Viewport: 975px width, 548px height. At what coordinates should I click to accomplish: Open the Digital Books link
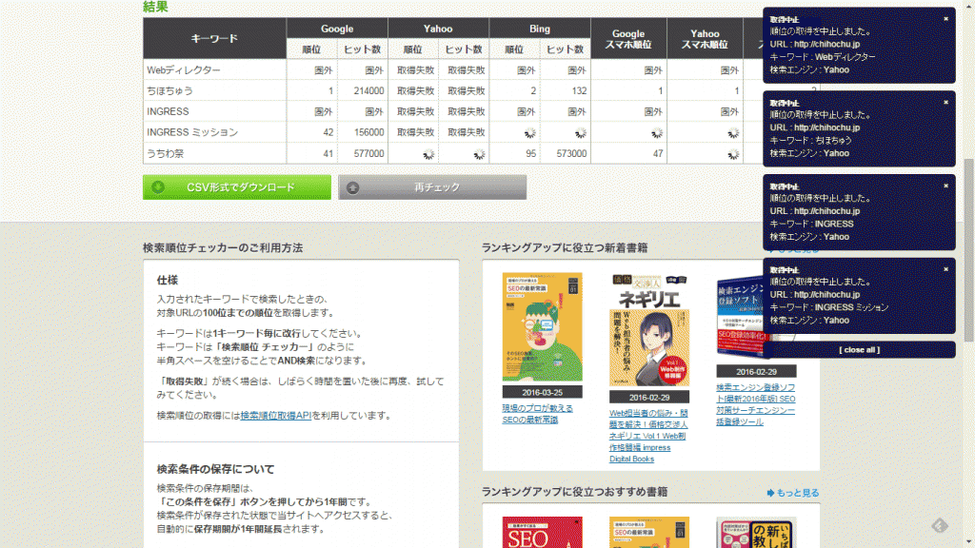pyautogui.click(x=632, y=458)
